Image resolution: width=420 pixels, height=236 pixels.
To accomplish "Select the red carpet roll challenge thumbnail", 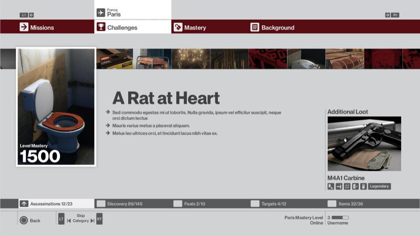I will coord(345,59).
